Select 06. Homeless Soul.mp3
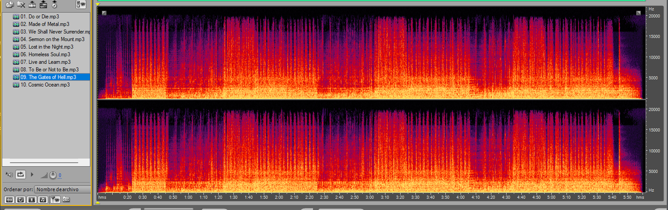 click(x=45, y=54)
